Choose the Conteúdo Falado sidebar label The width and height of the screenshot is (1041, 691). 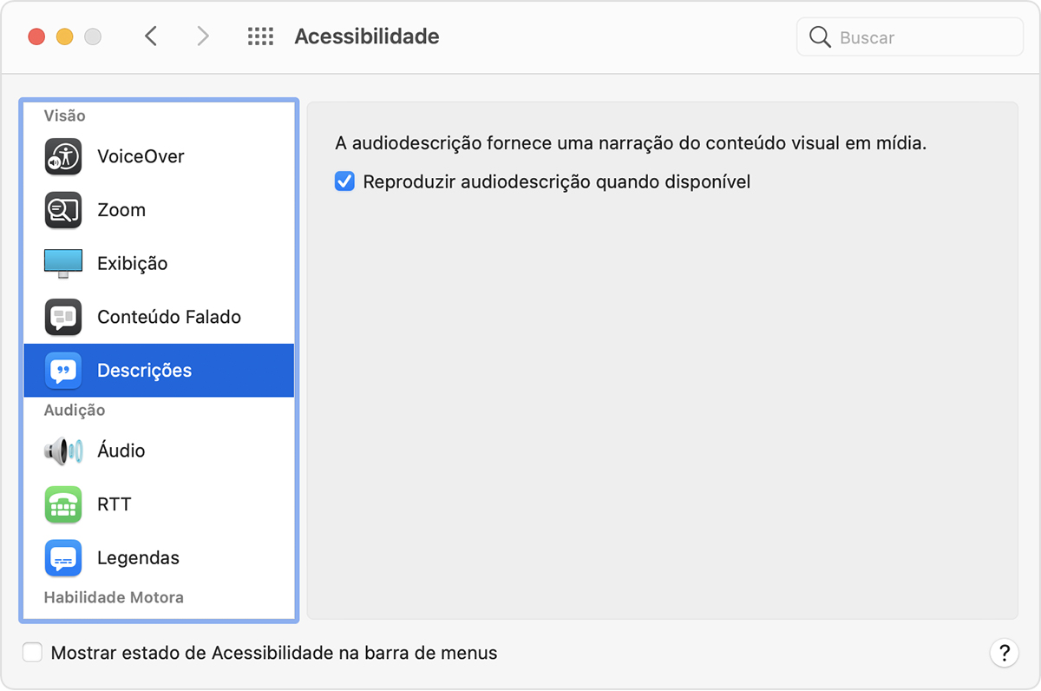click(x=169, y=318)
